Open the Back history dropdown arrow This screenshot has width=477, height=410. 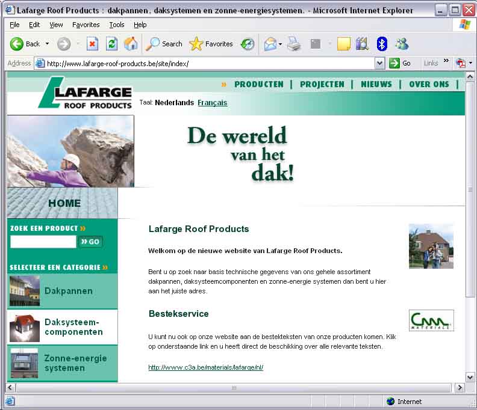coord(47,44)
